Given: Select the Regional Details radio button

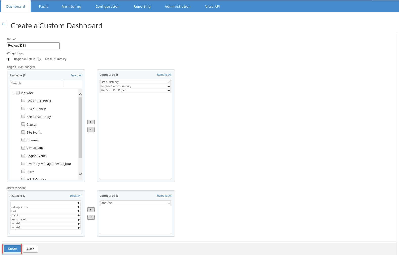Looking at the screenshot, I should click(9, 59).
